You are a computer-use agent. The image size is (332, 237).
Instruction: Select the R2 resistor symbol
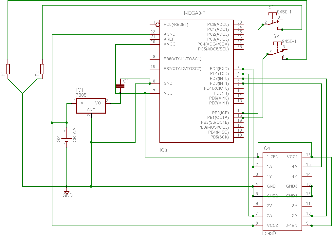(x=42, y=69)
